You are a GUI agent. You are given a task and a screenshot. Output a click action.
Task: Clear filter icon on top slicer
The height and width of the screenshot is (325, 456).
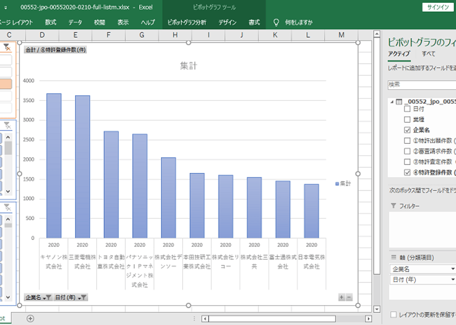[x=7, y=47]
